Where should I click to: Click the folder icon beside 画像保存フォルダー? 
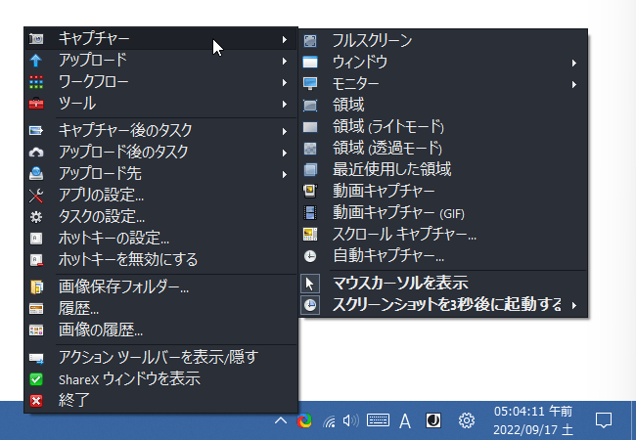click(36, 286)
